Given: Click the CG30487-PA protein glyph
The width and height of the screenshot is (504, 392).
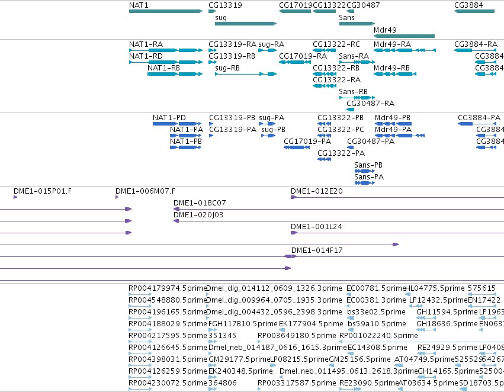Looking at the screenshot, I should tap(351, 147).
